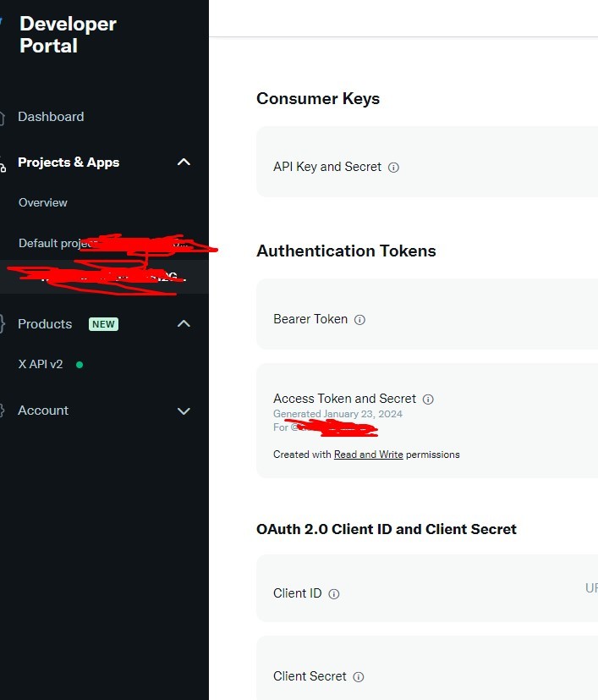The width and height of the screenshot is (598, 700).
Task: Click info icon beside Client Secret
Action: tap(359, 677)
